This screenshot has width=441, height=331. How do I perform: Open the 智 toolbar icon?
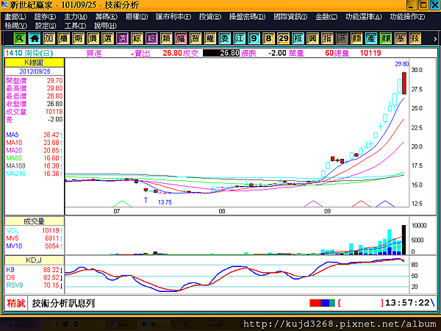coord(196,38)
